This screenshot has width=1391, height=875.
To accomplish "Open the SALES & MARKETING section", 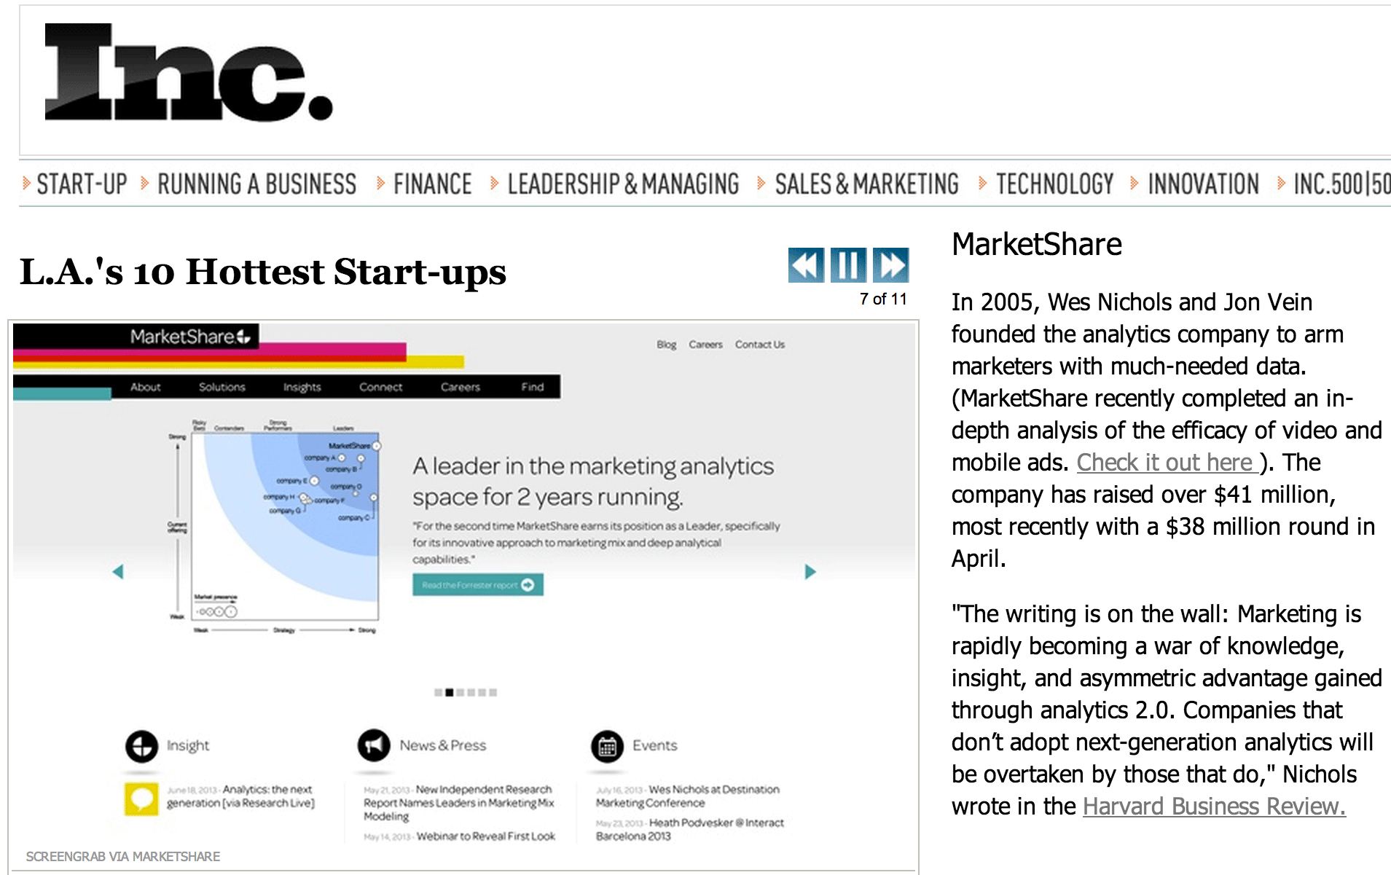I will coord(866,184).
